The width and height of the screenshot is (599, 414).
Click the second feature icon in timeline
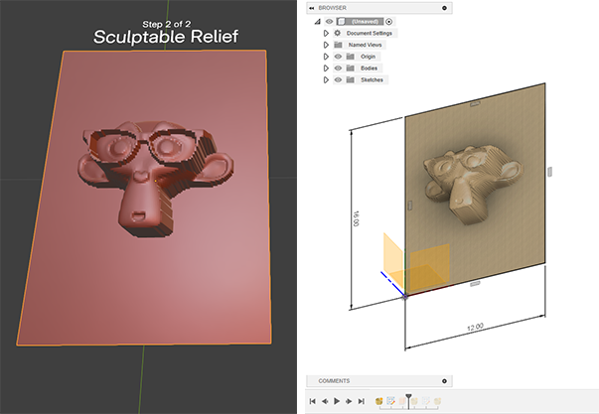pos(390,401)
